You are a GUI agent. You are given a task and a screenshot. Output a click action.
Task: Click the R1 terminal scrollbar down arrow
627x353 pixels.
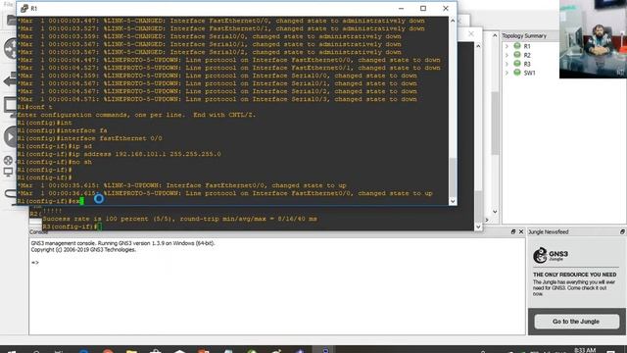tap(453, 201)
